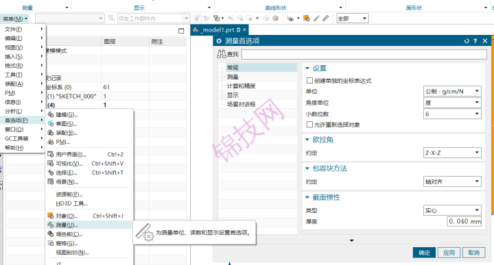Viewport: 494px width, 265px height.
Task: Collapse the 截面惯性 section
Action: (x=307, y=197)
